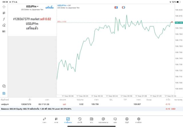Screen dimensions: 183x128
Task: Click the red-blue circular chart badge
Action: (123, 7)
